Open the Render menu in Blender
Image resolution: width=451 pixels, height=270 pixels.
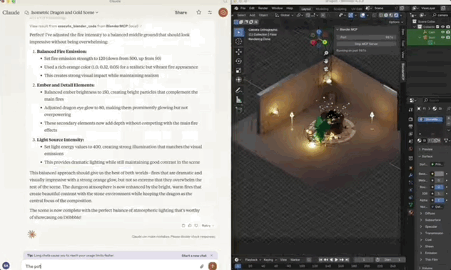(263, 9)
